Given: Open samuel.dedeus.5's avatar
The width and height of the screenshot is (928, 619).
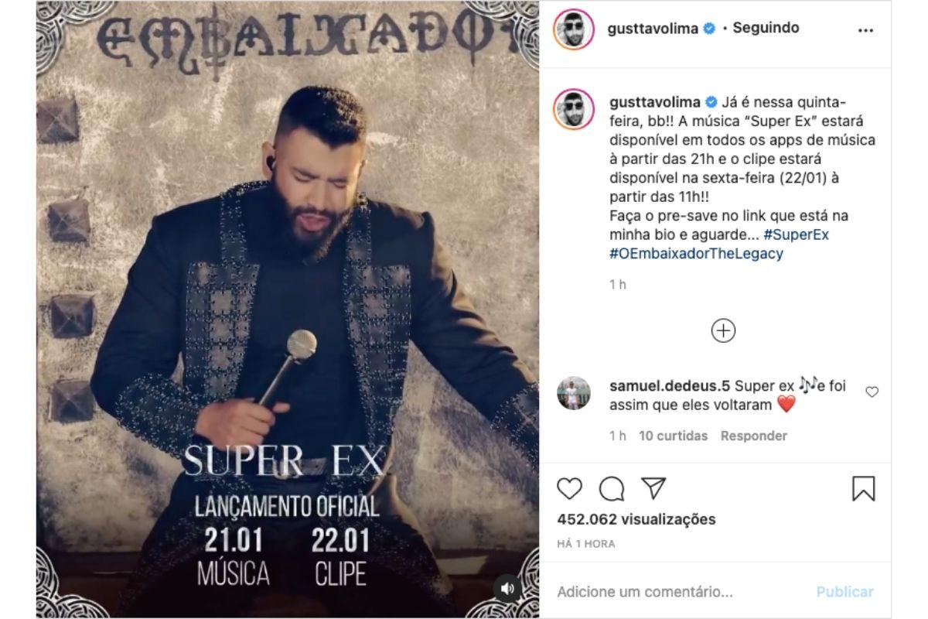Looking at the screenshot, I should (573, 393).
